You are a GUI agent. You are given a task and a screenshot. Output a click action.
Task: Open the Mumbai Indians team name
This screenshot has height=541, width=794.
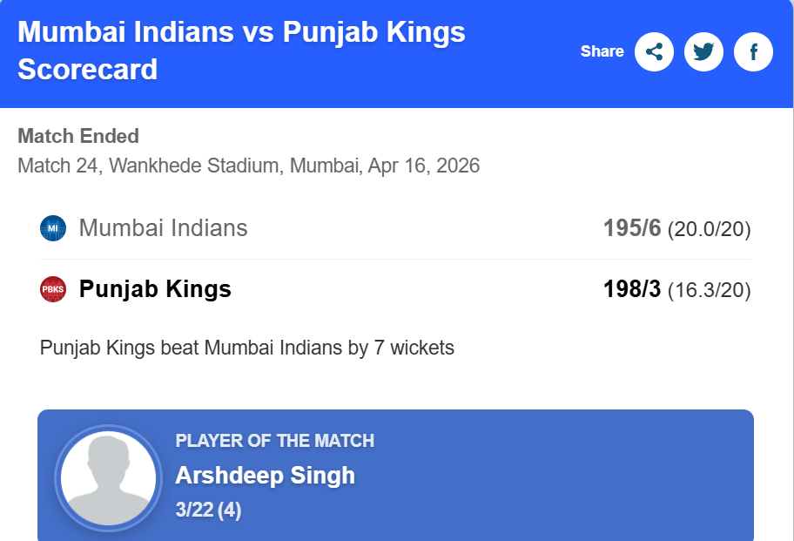tap(163, 228)
